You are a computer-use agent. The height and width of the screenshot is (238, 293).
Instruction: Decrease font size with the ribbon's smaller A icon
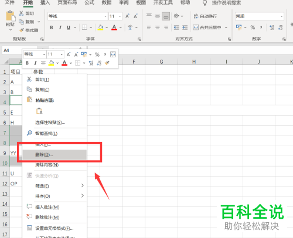click(135, 16)
